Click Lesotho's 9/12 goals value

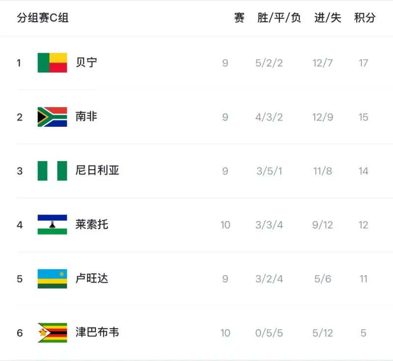[323, 225]
